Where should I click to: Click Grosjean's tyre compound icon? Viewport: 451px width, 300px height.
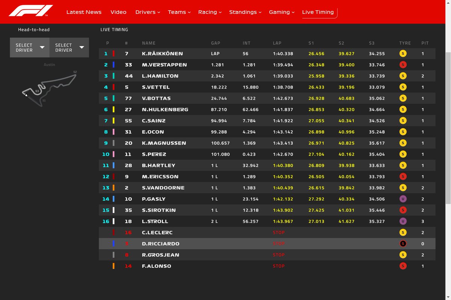(403, 255)
